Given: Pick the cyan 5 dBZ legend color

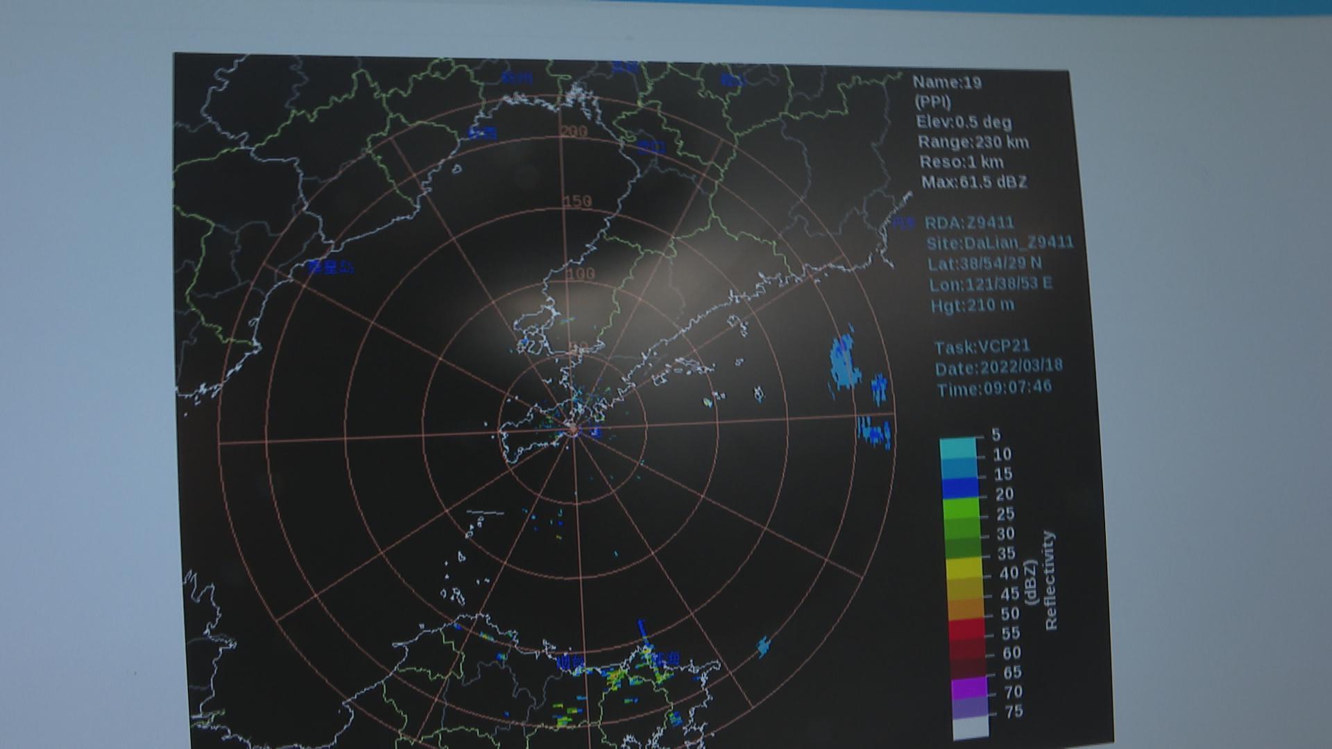Looking at the screenshot, I should point(958,448).
